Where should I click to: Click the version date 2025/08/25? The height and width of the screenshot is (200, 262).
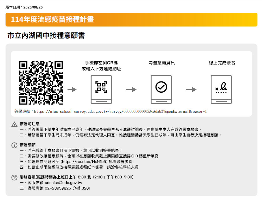pos(33,7)
